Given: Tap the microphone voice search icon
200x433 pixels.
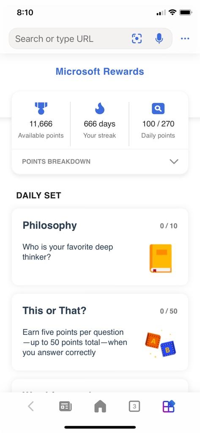Looking at the screenshot, I should click(159, 38).
